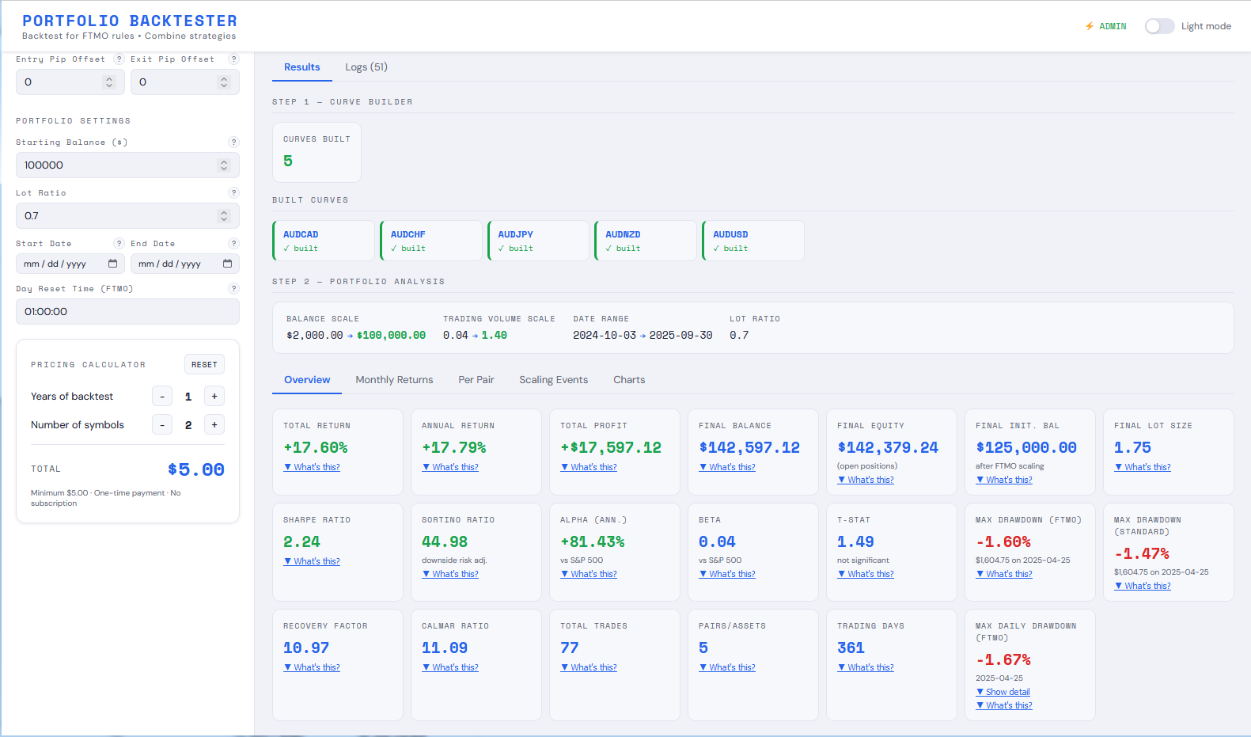Screen dimensions: 1251x737
Task: Click the Entry Pip Offset help icon
Action: 119,59
